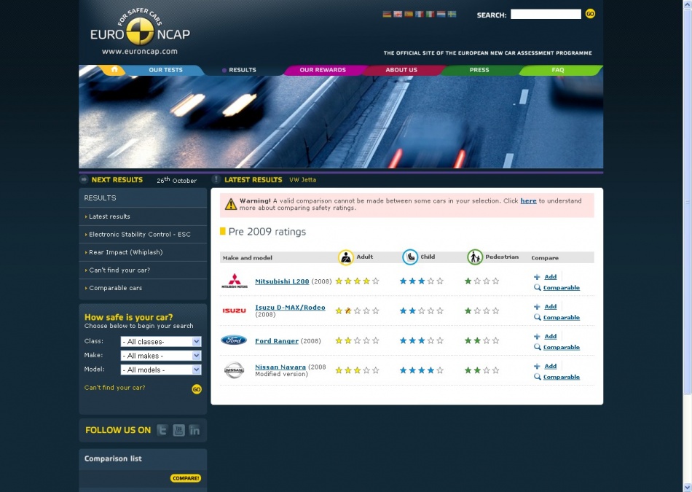Screen dimensions: 692x492
Task: Go to the home page via house icon
Action: (x=114, y=69)
